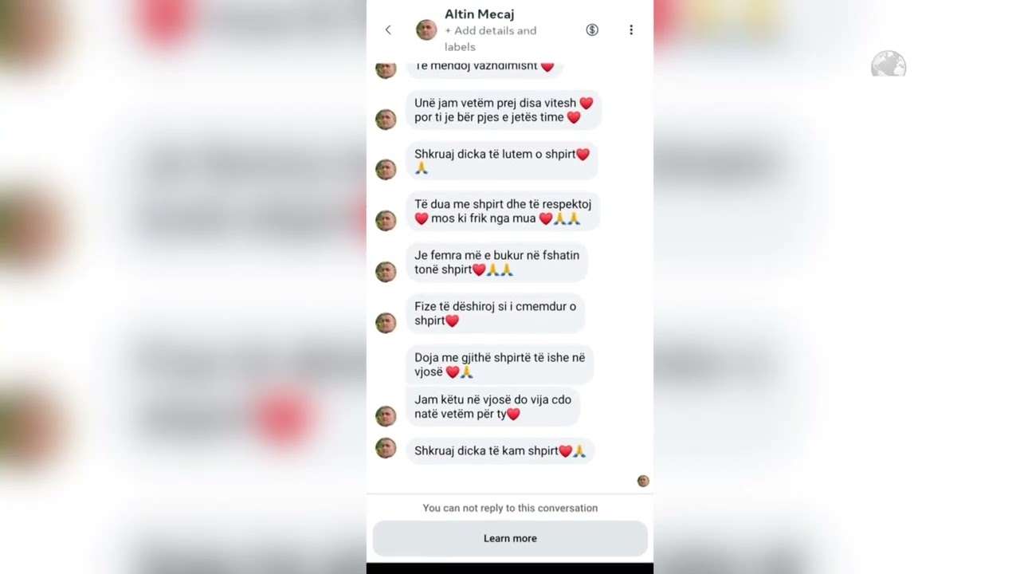
Task: Tap the last message 'Shkruaj dicka të kam shpirt'
Action: (x=500, y=450)
